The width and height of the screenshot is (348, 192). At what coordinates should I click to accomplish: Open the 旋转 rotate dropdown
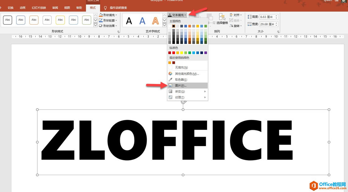click(x=235, y=26)
